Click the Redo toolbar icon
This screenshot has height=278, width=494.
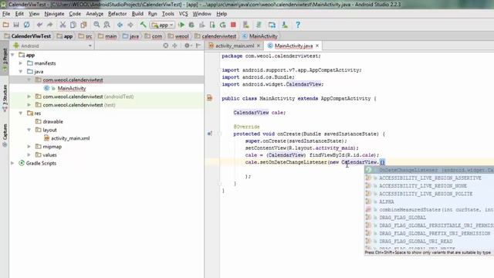tap(49, 25)
